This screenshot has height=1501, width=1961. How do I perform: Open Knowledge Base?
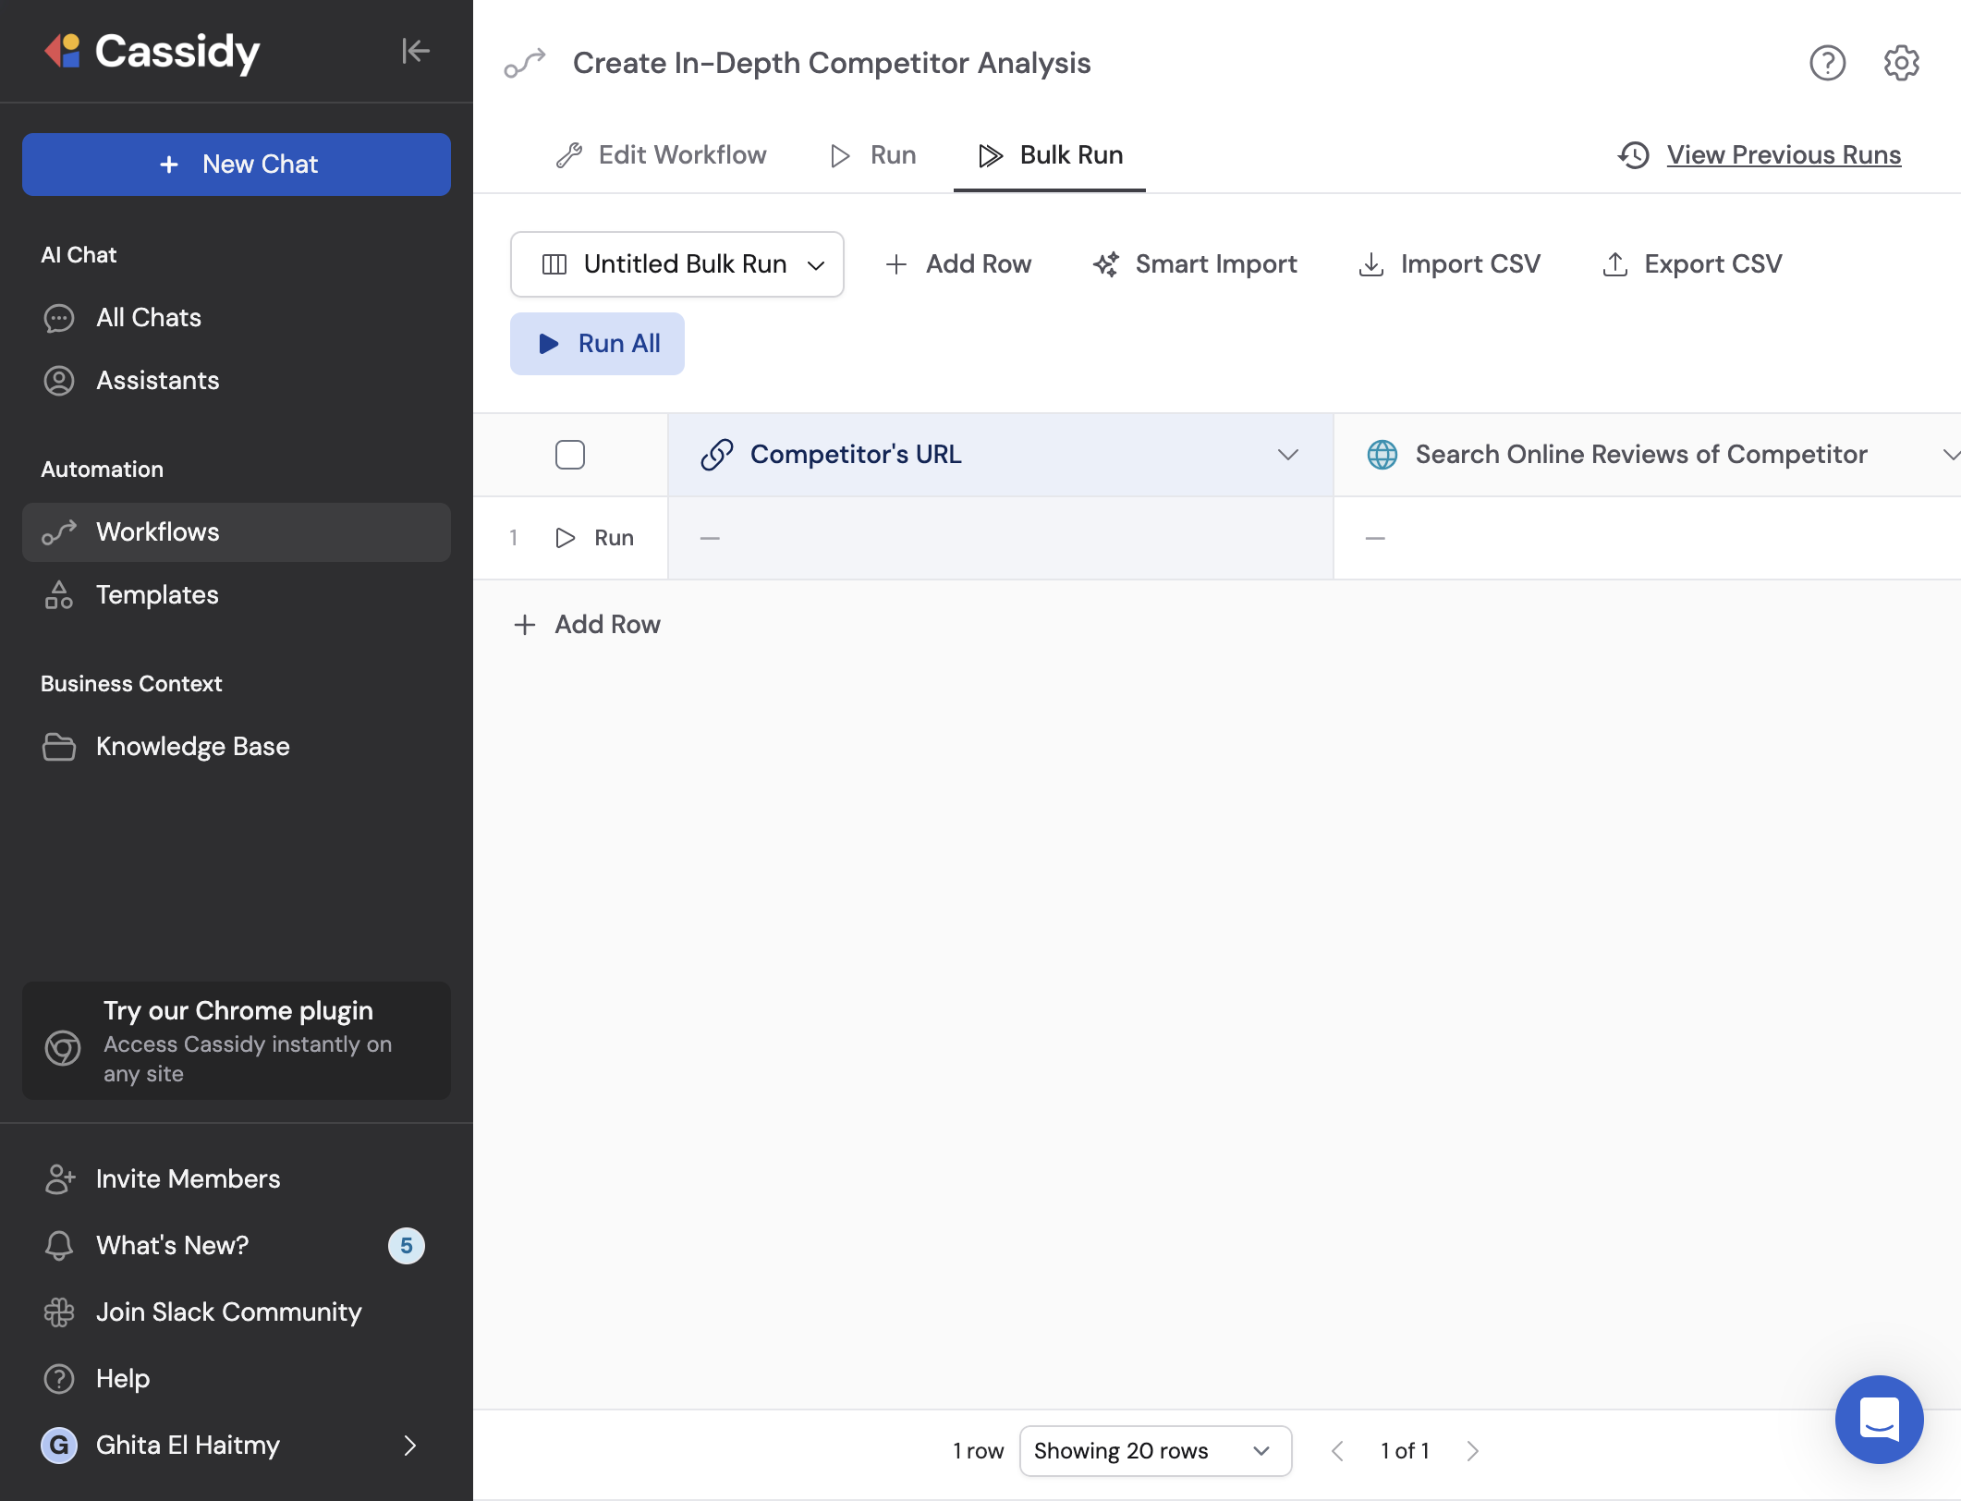coord(237,747)
